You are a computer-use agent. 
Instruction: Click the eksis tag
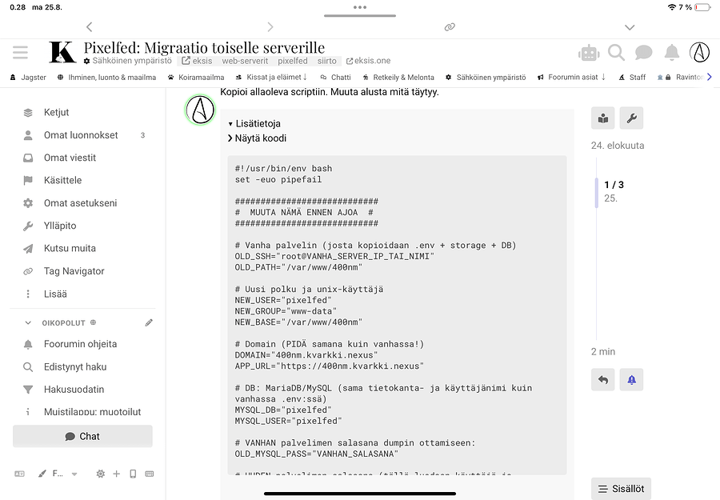197,61
